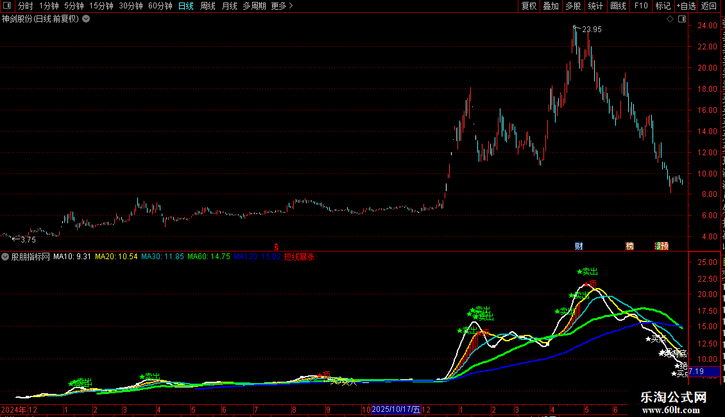The width and height of the screenshot is (725, 417).
Task: Switch to 分时 view
Action: [26, 6]
